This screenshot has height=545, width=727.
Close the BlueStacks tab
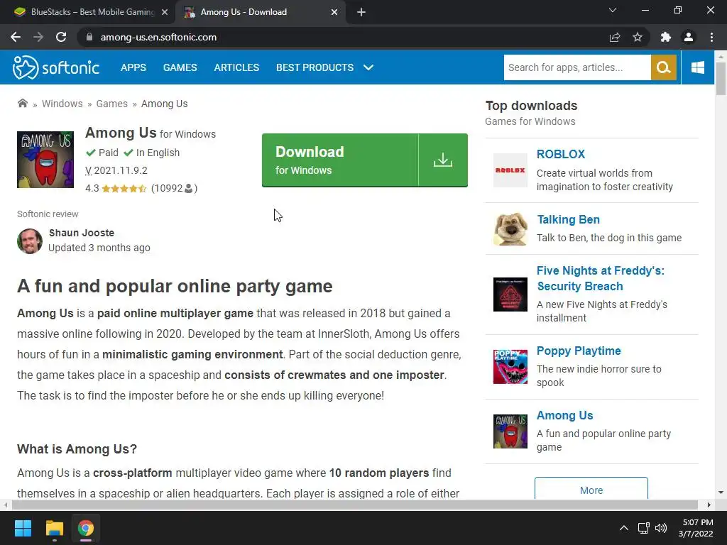165,12
